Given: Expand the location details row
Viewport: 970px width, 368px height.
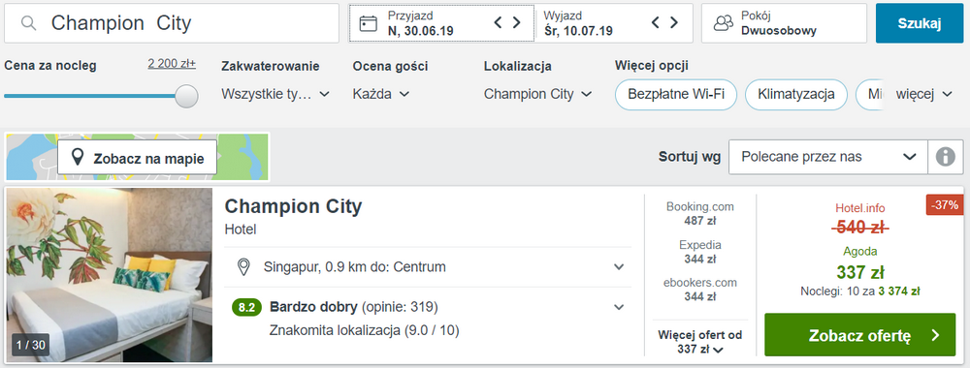Looking at the screenshot, I should pyautogui.click(x=428, y=267).
